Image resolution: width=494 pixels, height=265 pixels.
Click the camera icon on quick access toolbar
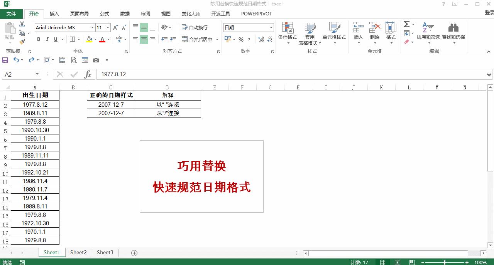click(96, 60)
